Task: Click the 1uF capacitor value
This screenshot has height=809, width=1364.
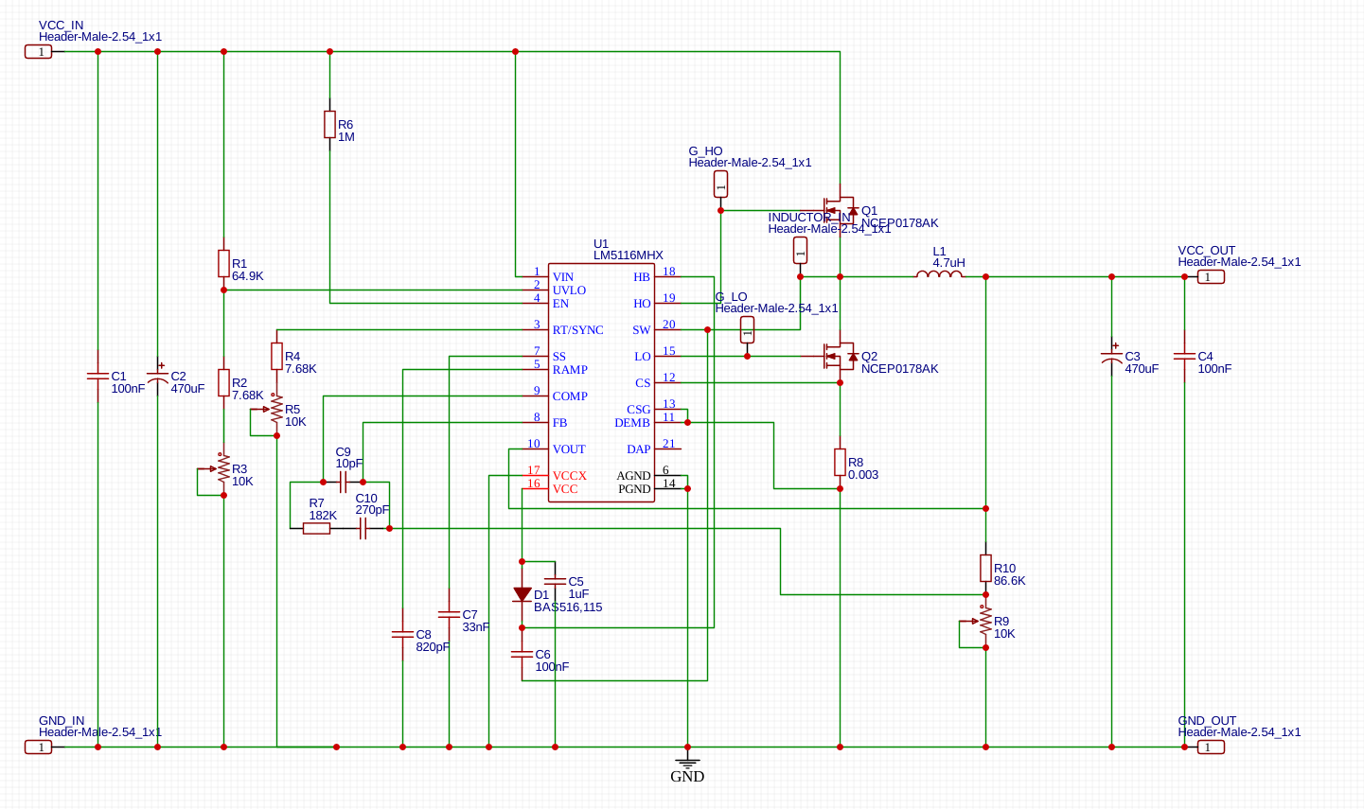Action: tap(578, 594)
